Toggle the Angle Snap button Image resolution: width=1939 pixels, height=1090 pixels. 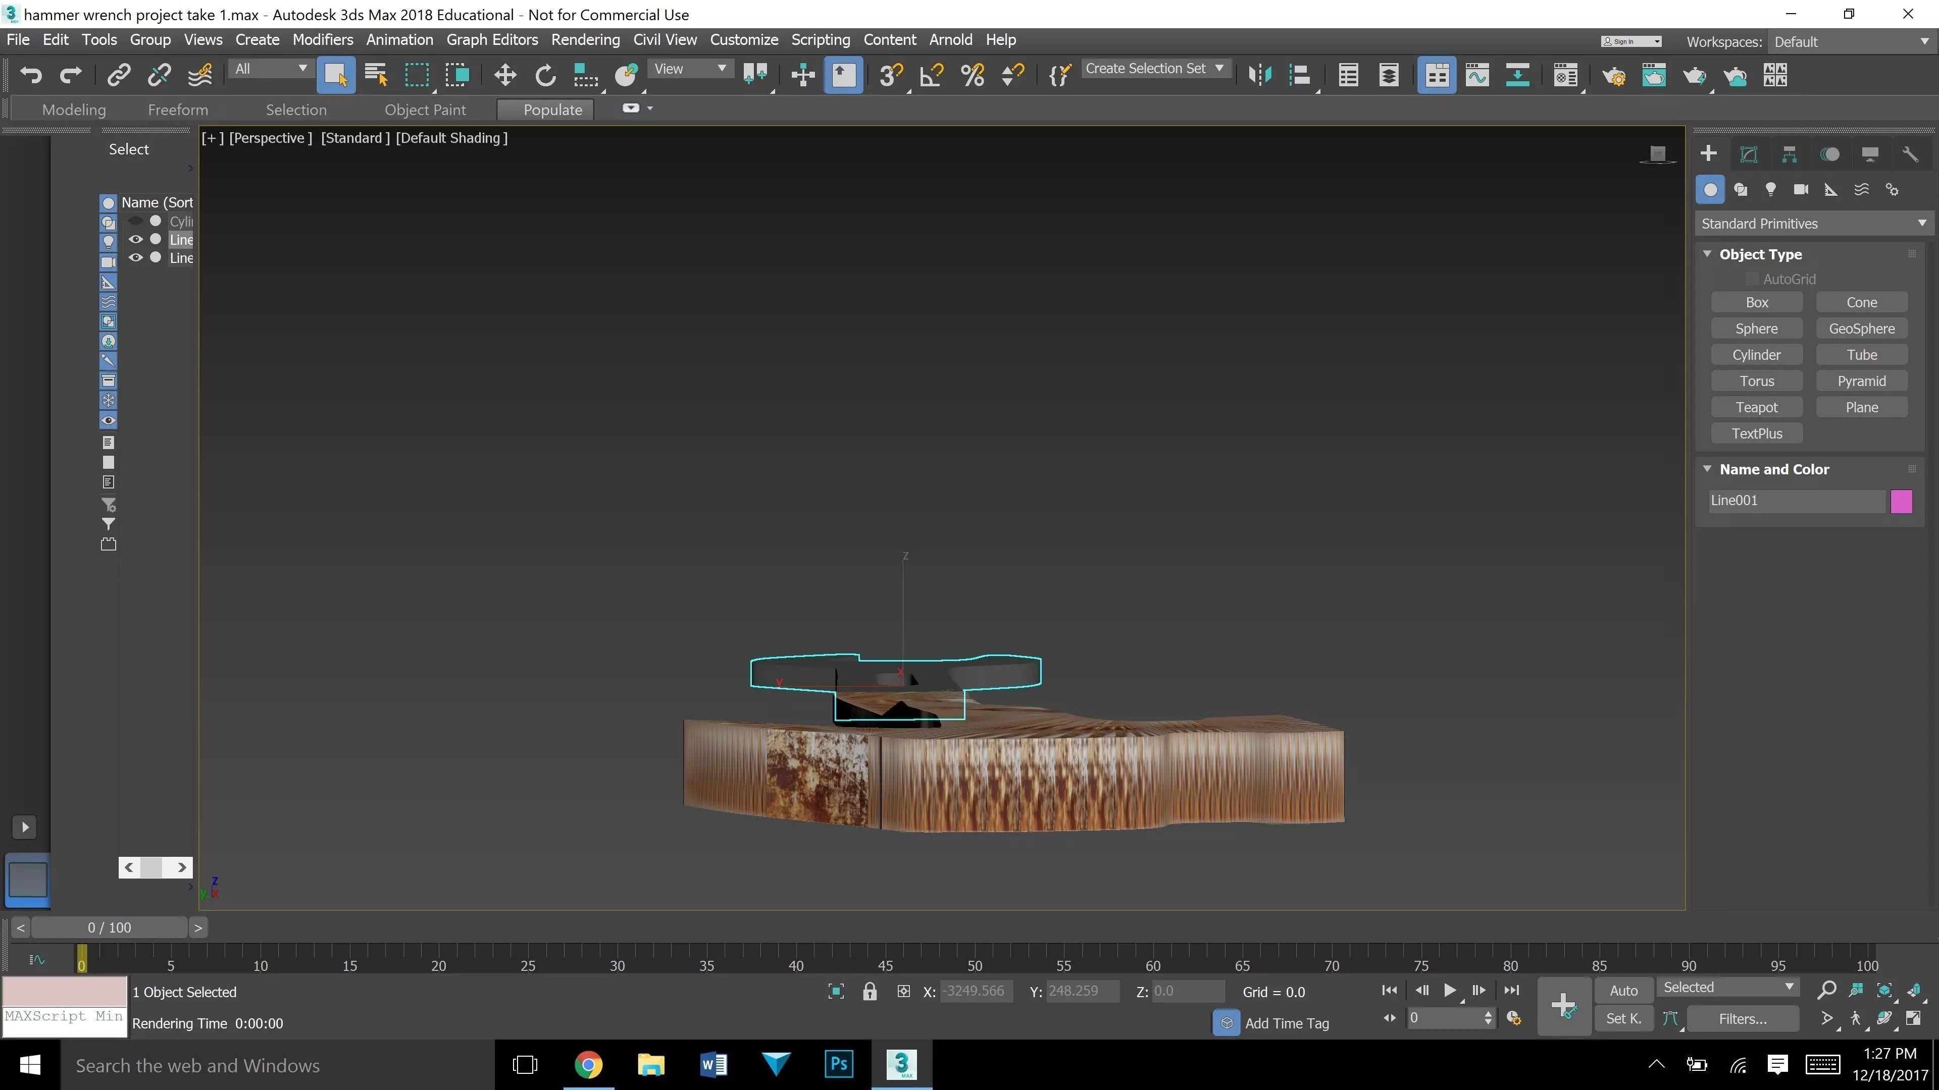[932, 75]
